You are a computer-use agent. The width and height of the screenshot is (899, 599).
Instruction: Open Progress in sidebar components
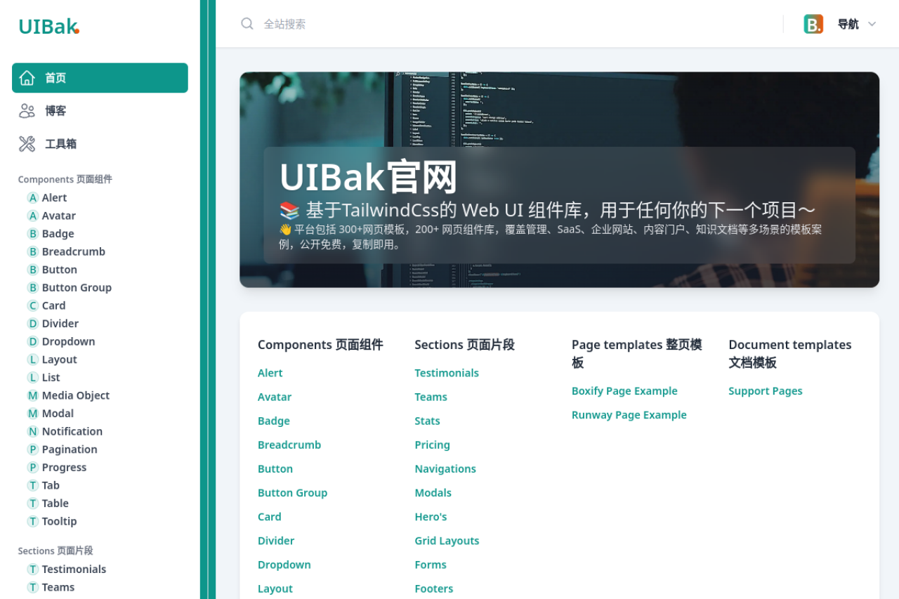pyautogui.click(x=65, y=468)
